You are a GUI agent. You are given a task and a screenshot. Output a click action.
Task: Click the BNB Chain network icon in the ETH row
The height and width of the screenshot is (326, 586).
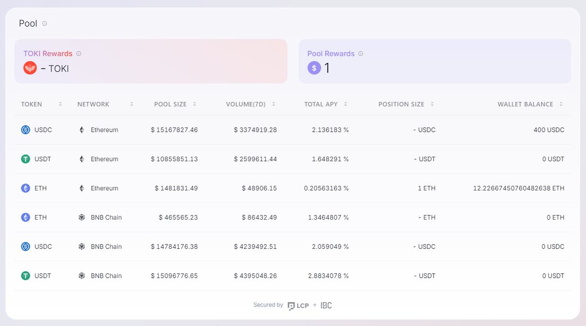pos(82,217)
